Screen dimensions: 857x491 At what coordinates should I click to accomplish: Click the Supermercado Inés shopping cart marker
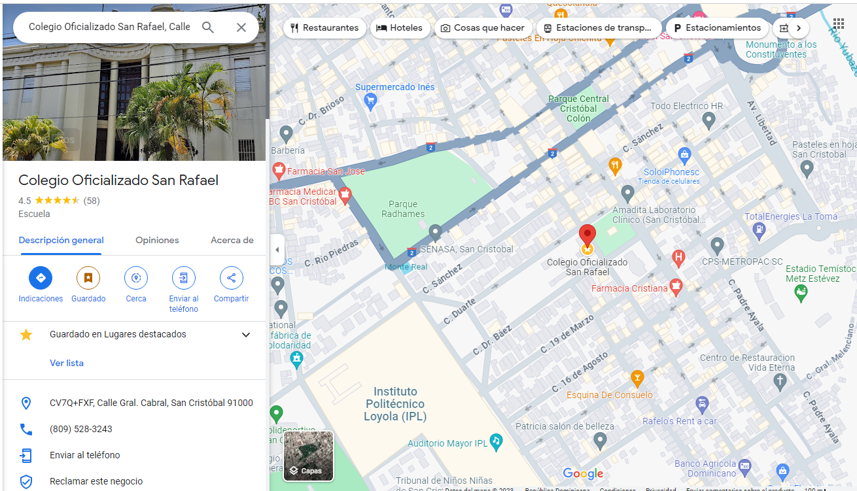pyautogui.click(x=371, y=101)
